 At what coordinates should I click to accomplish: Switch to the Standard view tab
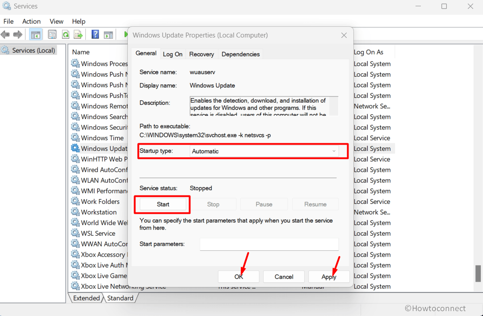click(x=120, y=298)
